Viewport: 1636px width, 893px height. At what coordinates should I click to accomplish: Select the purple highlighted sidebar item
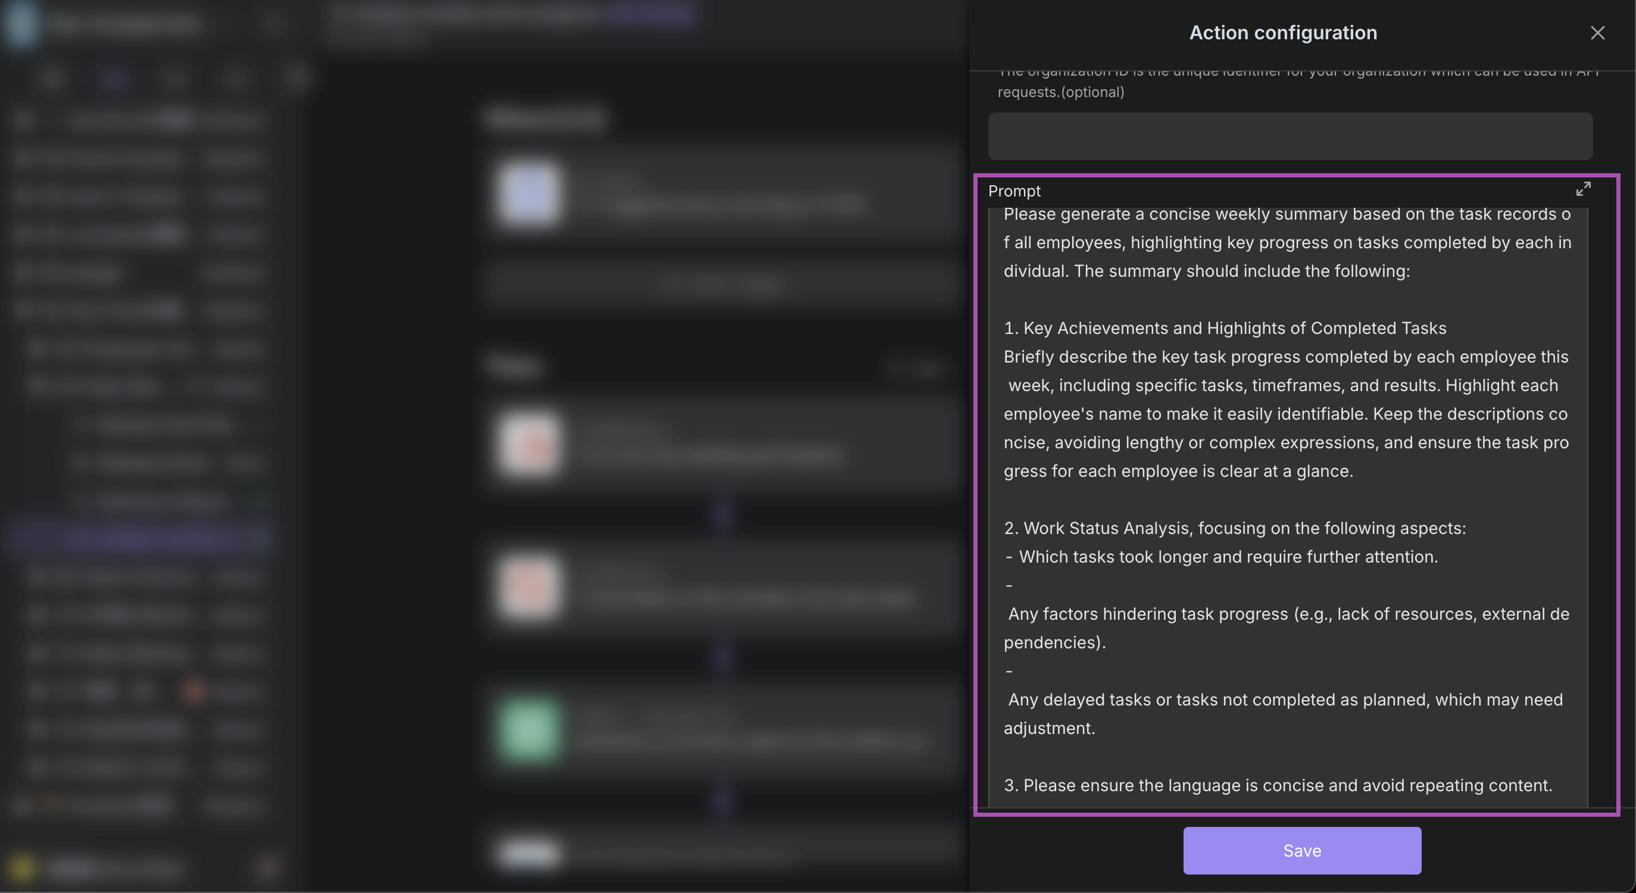pyautogui.click(x=140, y=538)
